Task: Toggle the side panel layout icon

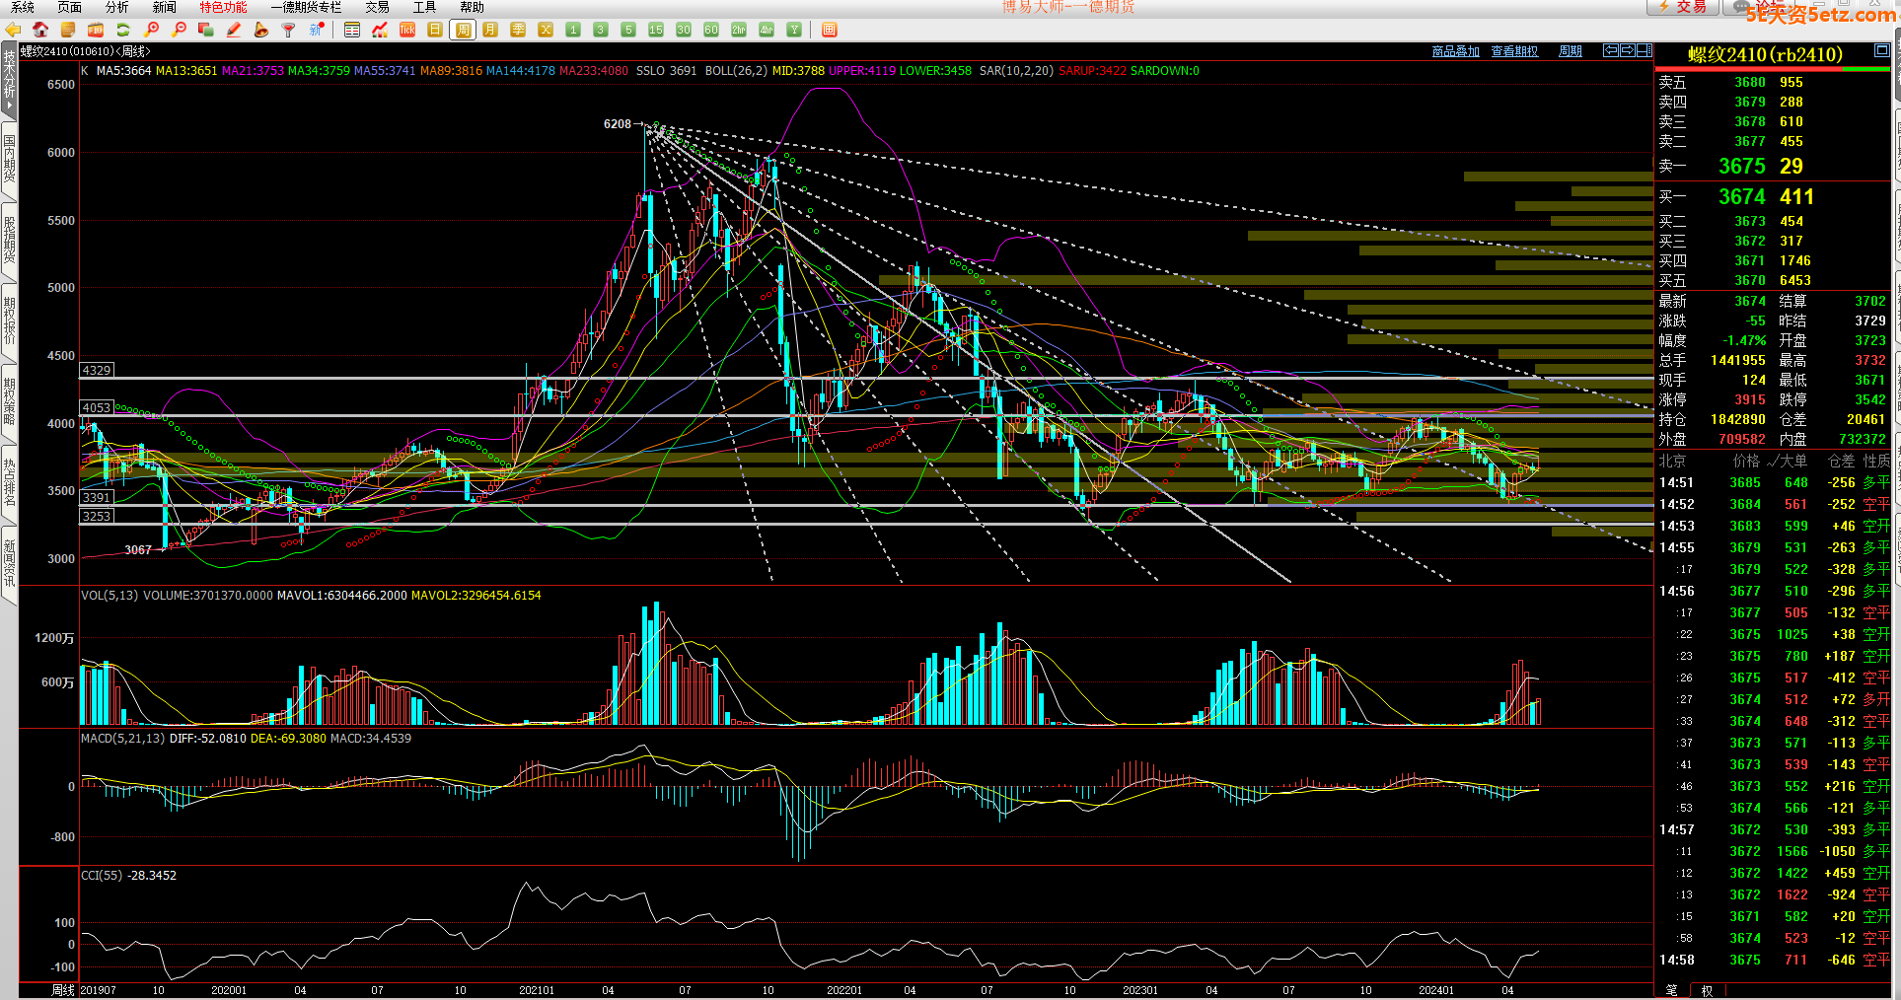Action: [x=1645, y=50]
